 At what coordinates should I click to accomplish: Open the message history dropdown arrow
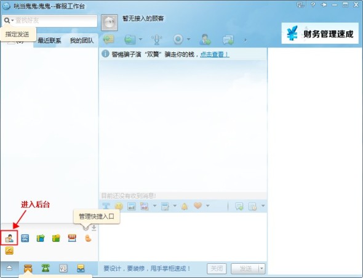(x=263, y=206)
